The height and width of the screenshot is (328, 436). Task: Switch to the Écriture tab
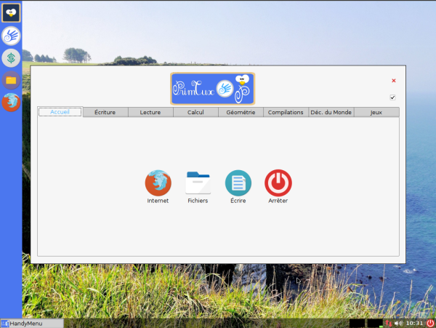point(105,113)
